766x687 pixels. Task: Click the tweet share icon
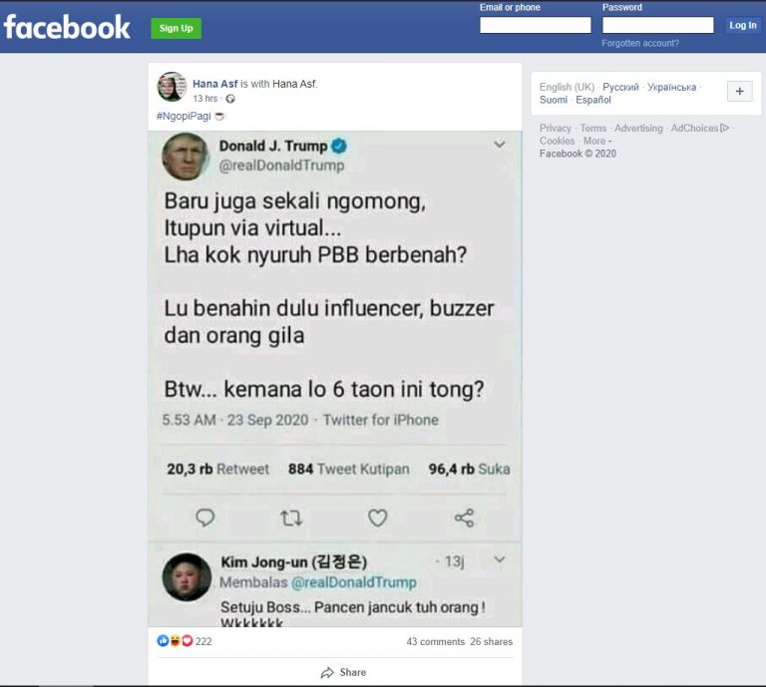(x=464, y=517)
